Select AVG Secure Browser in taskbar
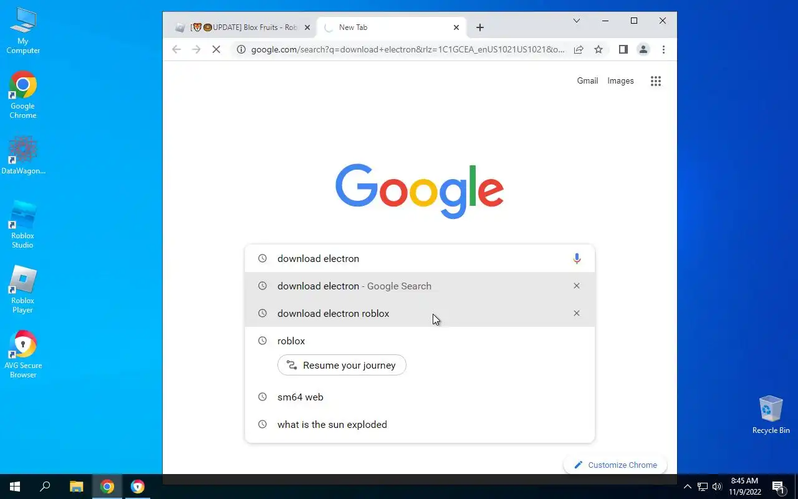 [138, 487]
